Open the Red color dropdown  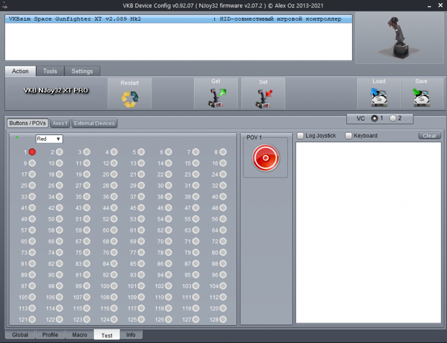[49, 139]
